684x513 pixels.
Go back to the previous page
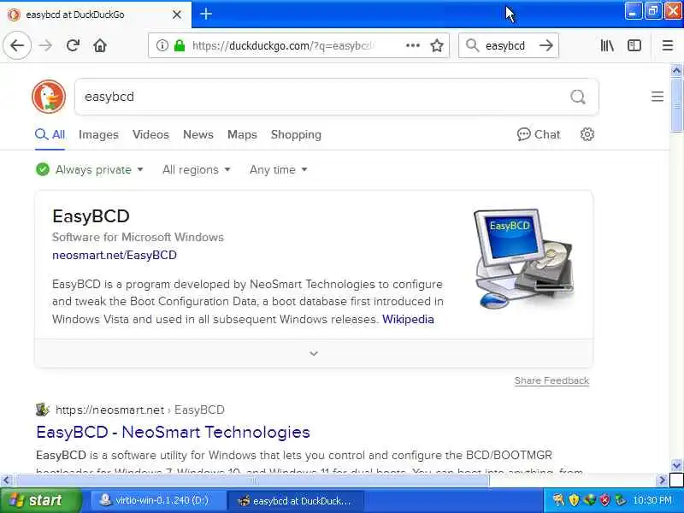tap(17, 45)
